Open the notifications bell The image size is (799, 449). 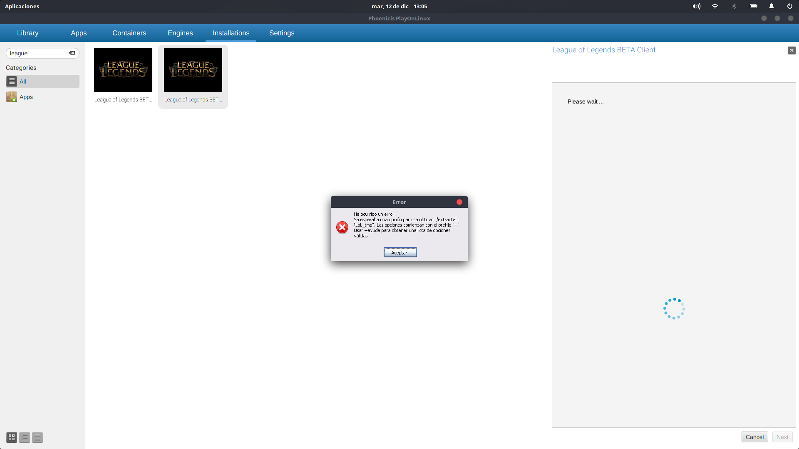pyautogui.click(x=772, y=6)
